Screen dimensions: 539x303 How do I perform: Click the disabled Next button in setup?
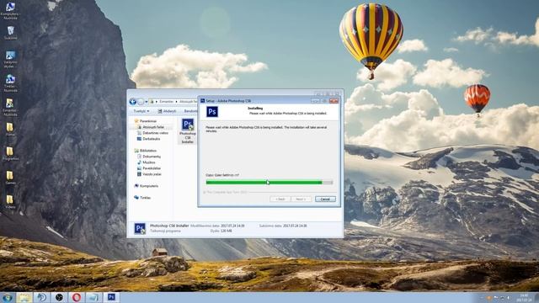pos(302,199)
